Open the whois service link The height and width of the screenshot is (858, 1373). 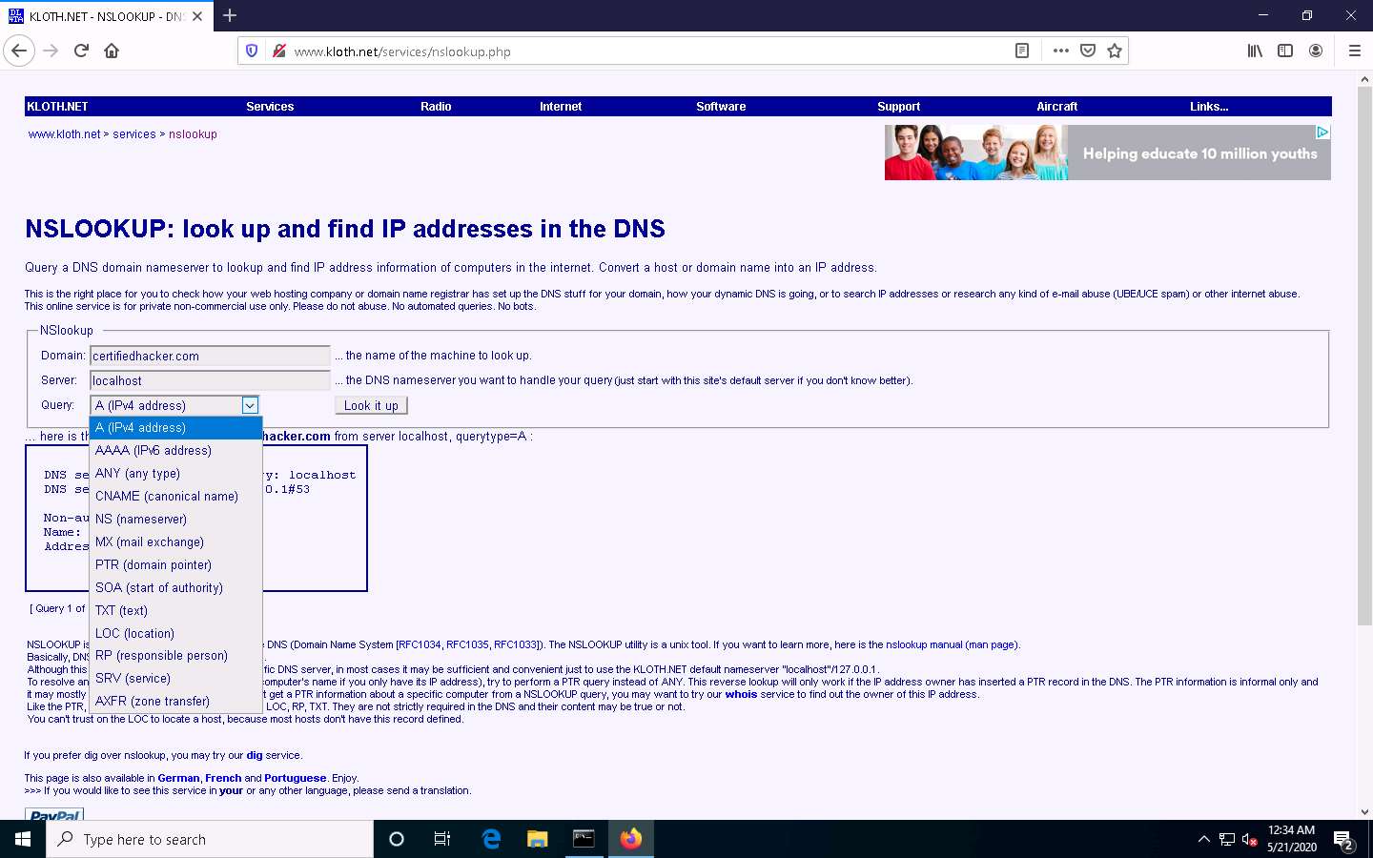pyautogui.click(x=741, y=694)
